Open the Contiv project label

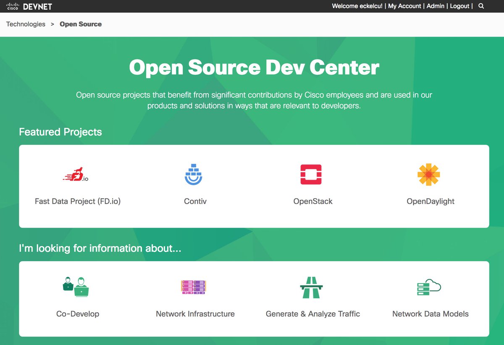click(x=195, y=201)
